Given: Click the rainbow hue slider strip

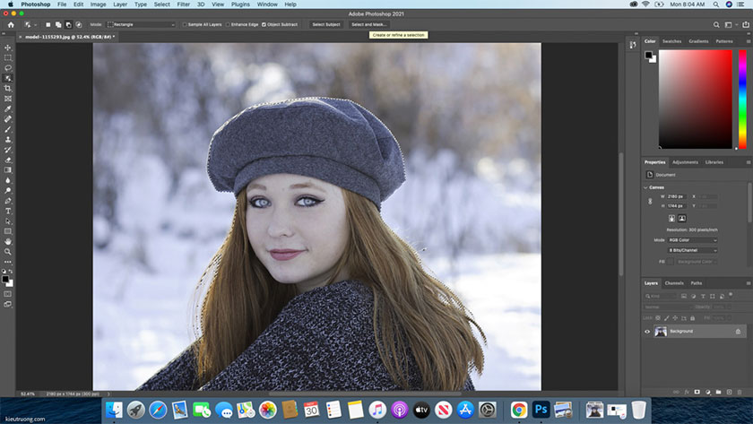Looking at the screenshot, I should (742, 99).
